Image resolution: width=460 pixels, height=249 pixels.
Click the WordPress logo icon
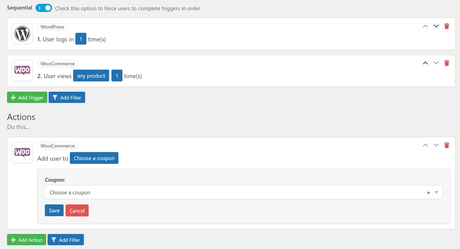[22, 34]
